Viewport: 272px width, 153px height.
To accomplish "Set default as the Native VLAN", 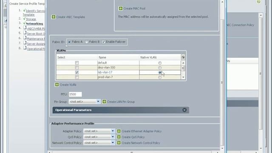I will 160,63.
